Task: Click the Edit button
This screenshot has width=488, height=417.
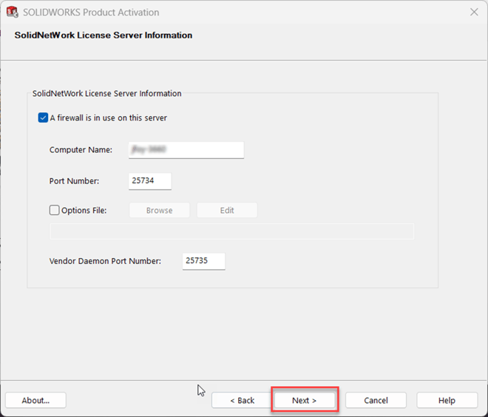Action: click(x=227, y=211)
